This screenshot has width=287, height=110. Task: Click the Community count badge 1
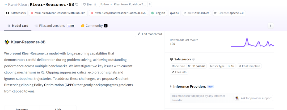(x=105, y=26)
